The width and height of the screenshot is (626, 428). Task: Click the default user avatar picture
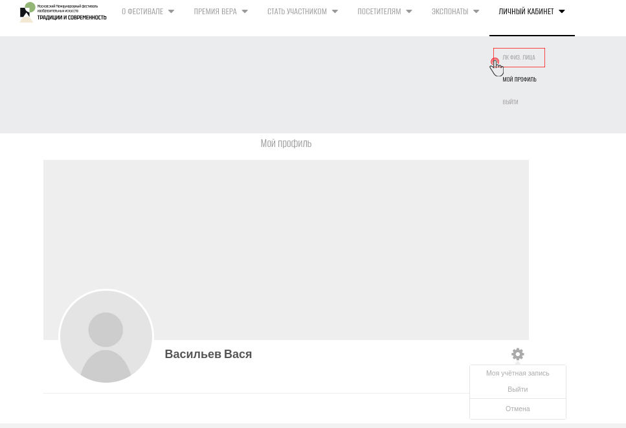coord(106,337)
